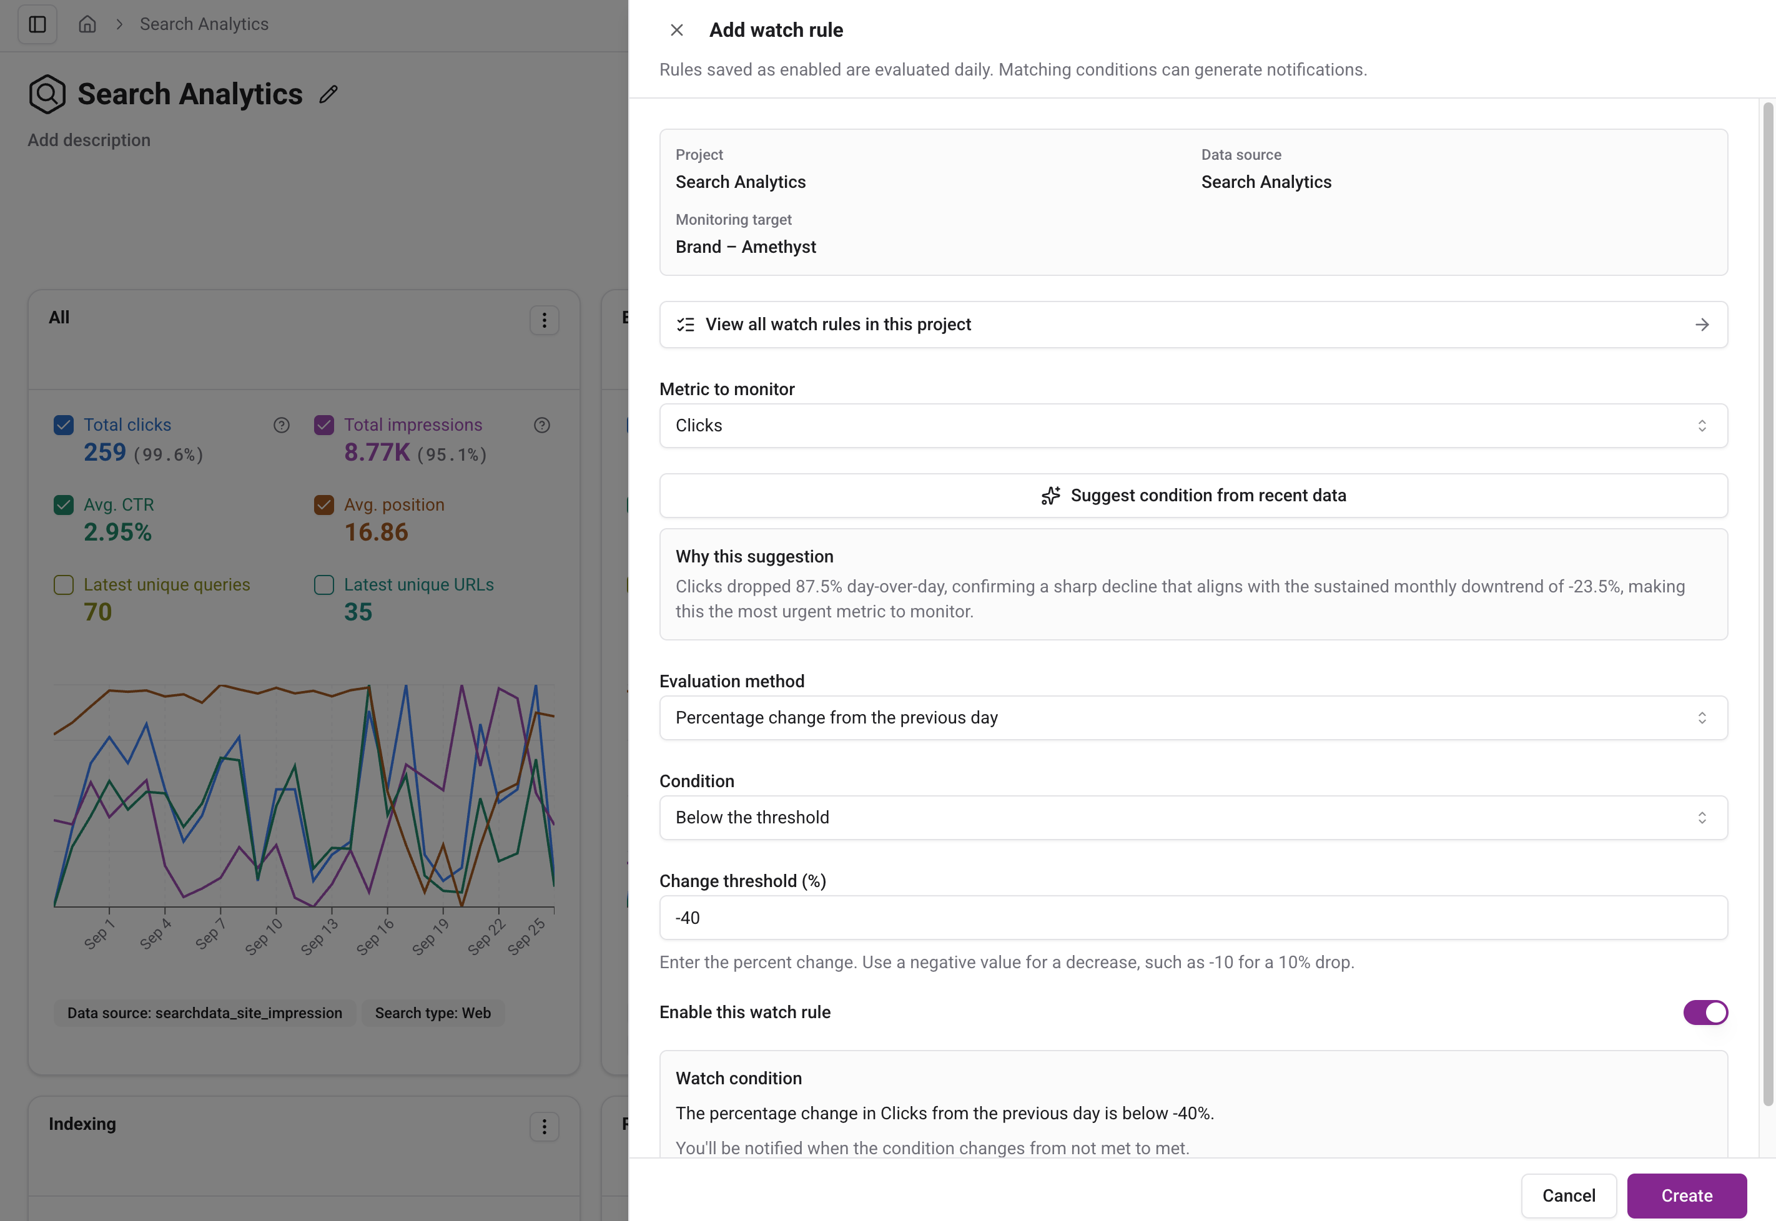Open the Indexing card options menu
The height and width of the screenshot is (1221, 1776).
pos(544,1126)
